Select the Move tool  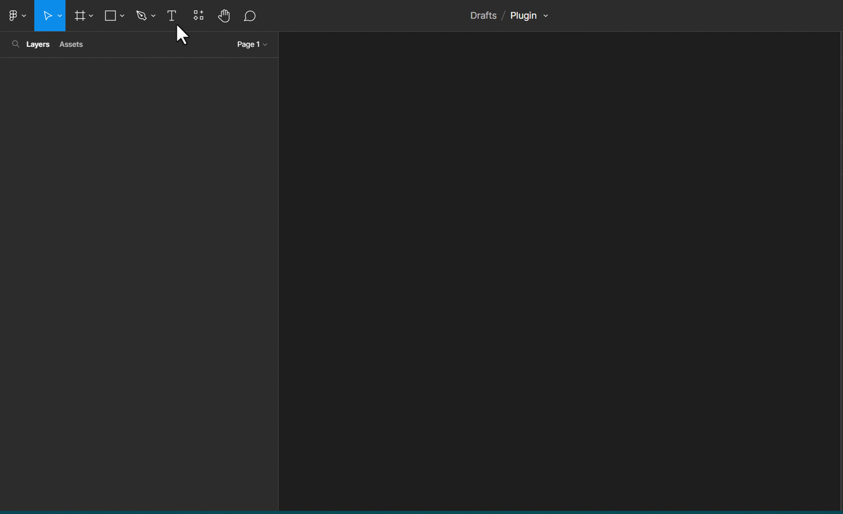click(x=47, y=15)
